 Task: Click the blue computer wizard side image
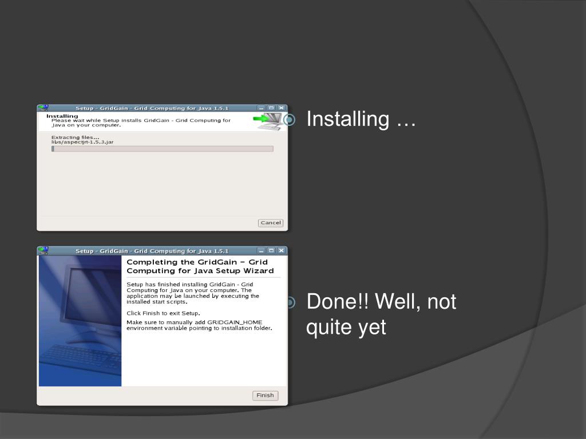click(x=80, y=321)
